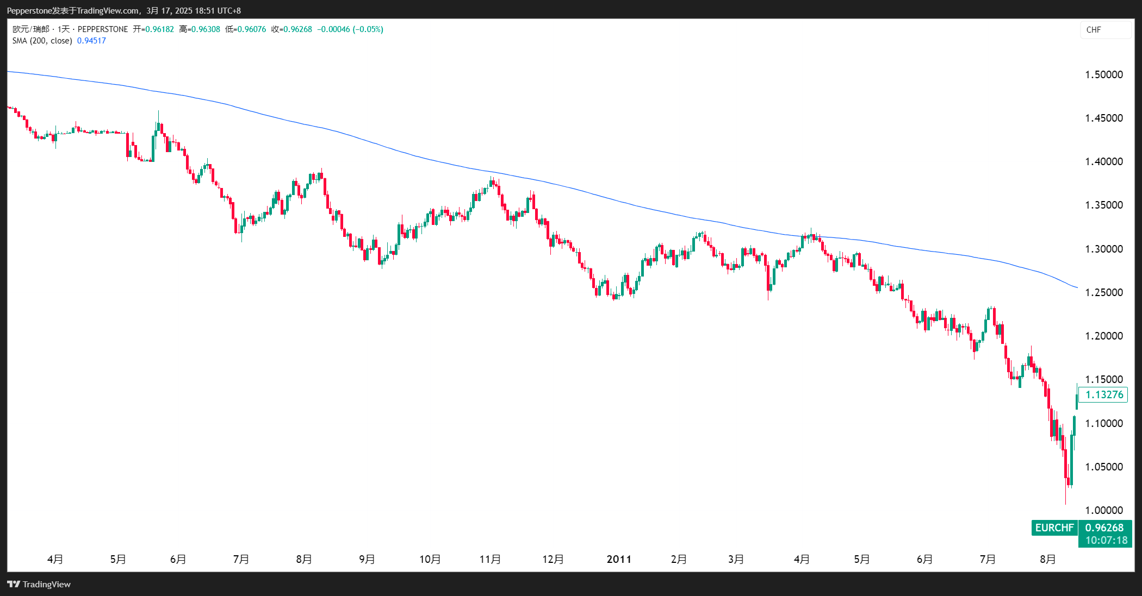Click the 1.35000 price axis label
1142x596 pixels.
[1104, 205]
